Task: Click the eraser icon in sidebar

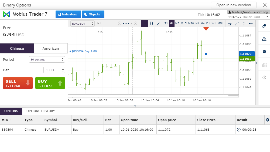Action: coord(264,26)
